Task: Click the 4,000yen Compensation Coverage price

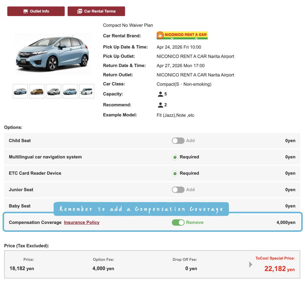Action: pos(286,222)
